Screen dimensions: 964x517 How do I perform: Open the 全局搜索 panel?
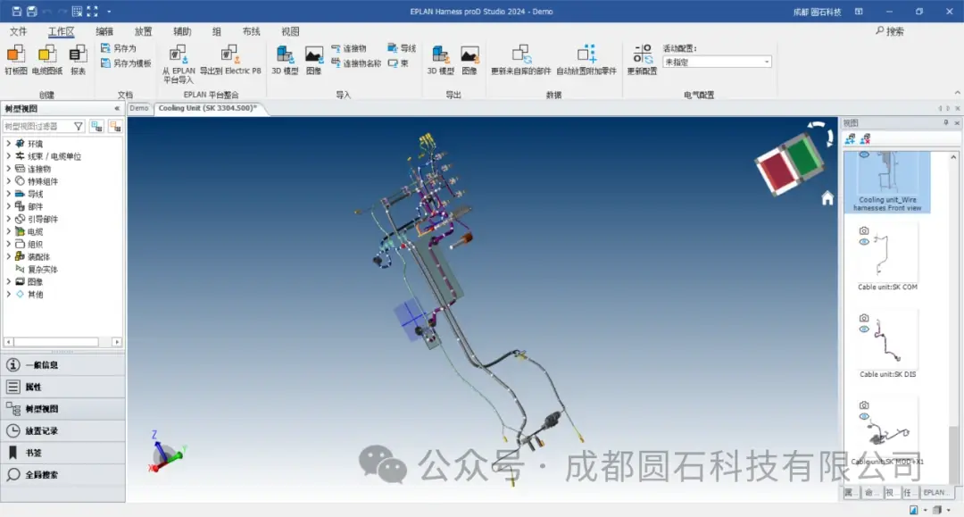pos(62,474)
